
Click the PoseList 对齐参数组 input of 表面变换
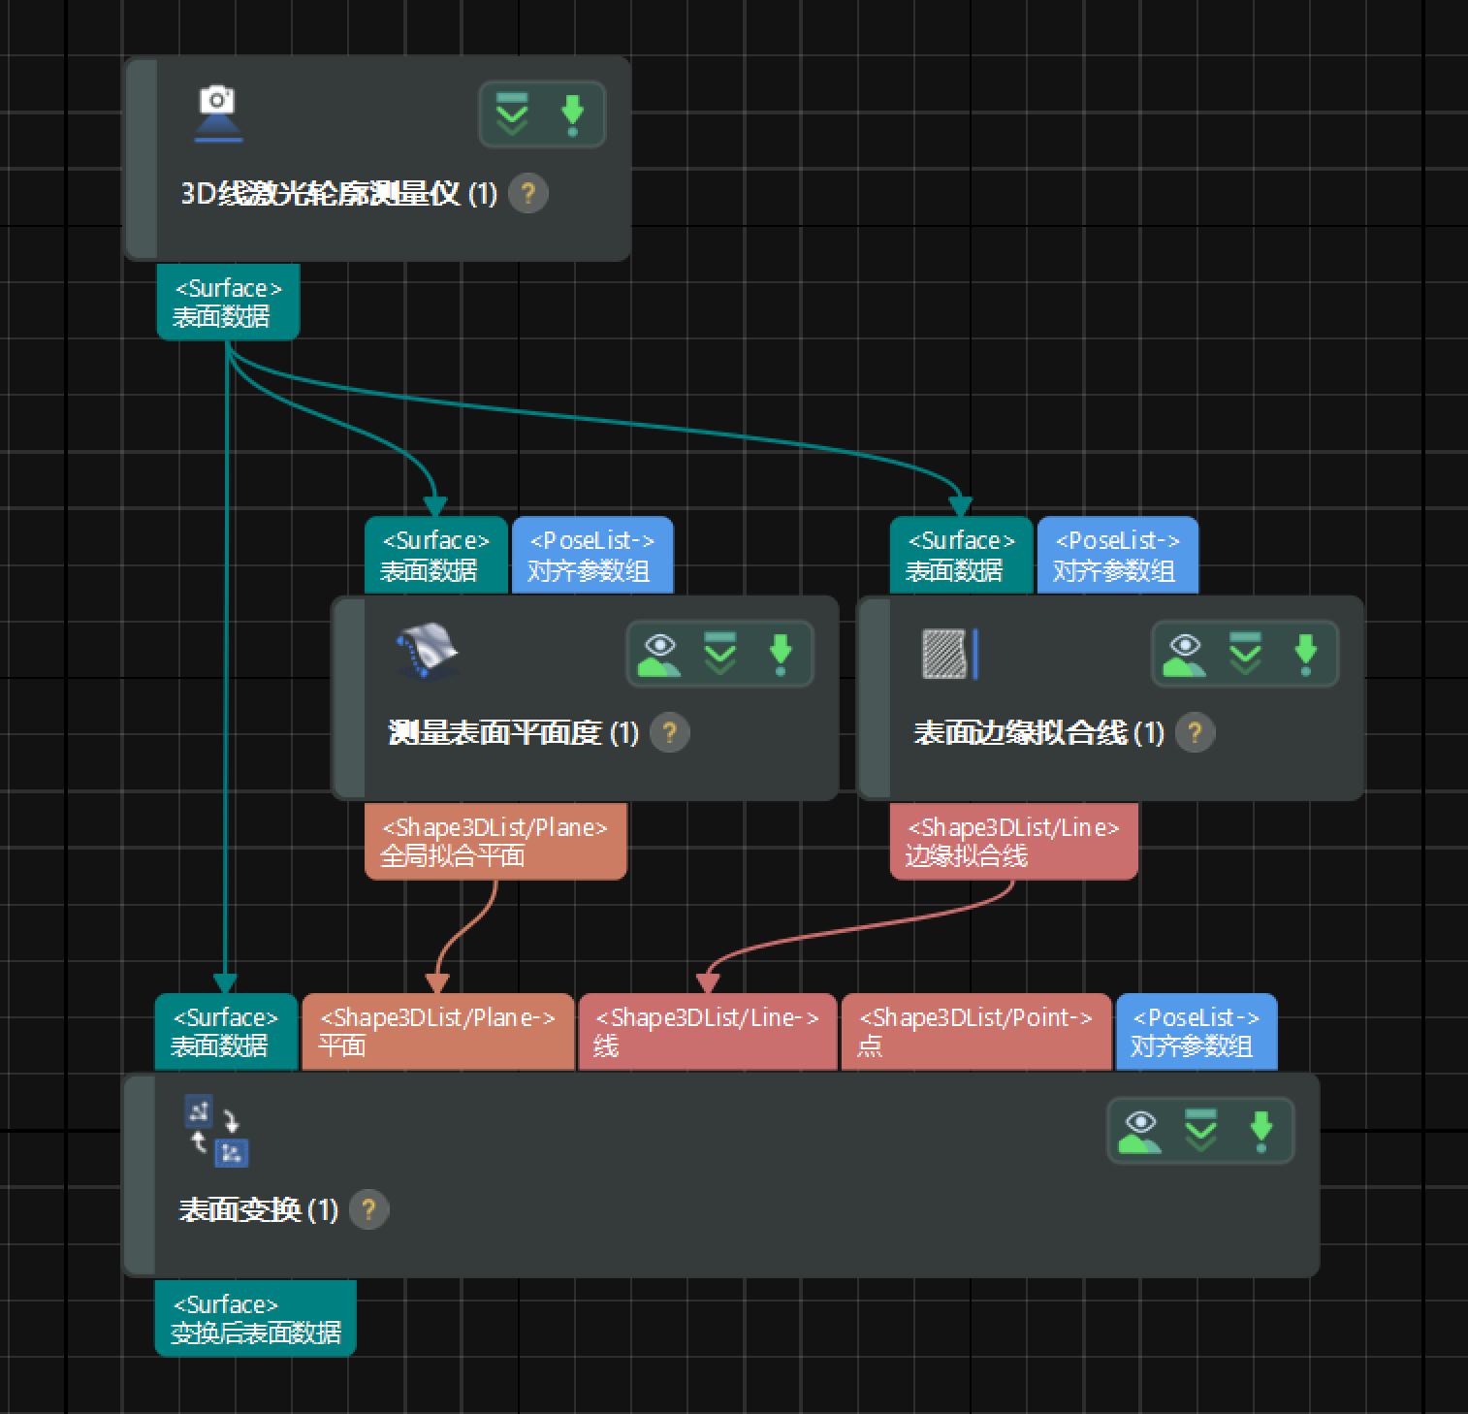[x=1197, y=1032]
